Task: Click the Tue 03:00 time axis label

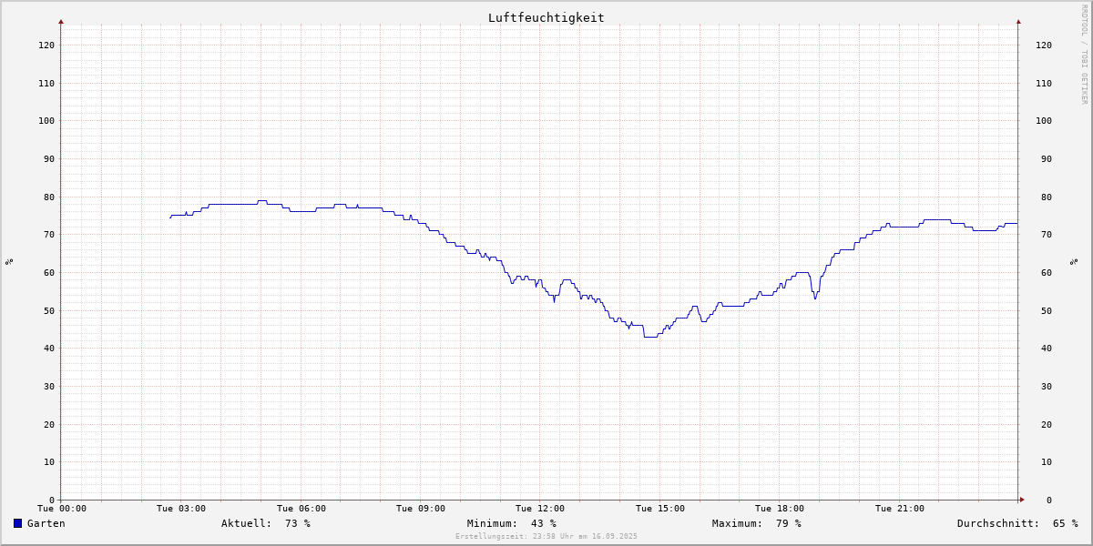Action: coord(181,509)
